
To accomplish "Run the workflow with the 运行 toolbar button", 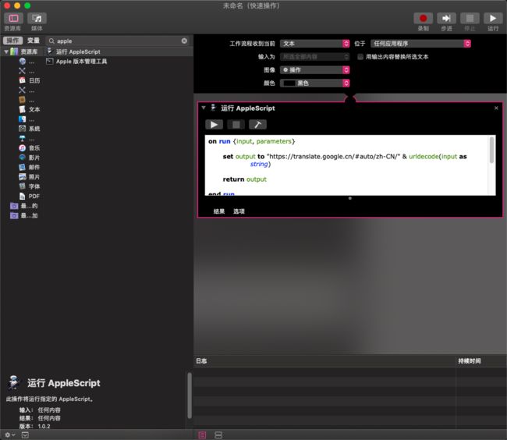I will click(493, 19).
